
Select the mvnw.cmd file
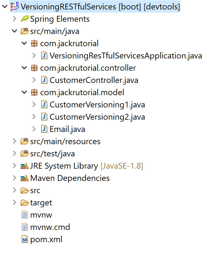pyautogui.click(x=50, y=227)
